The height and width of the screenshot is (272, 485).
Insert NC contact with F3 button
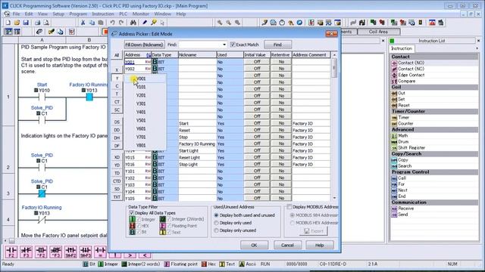coord(26,252)
